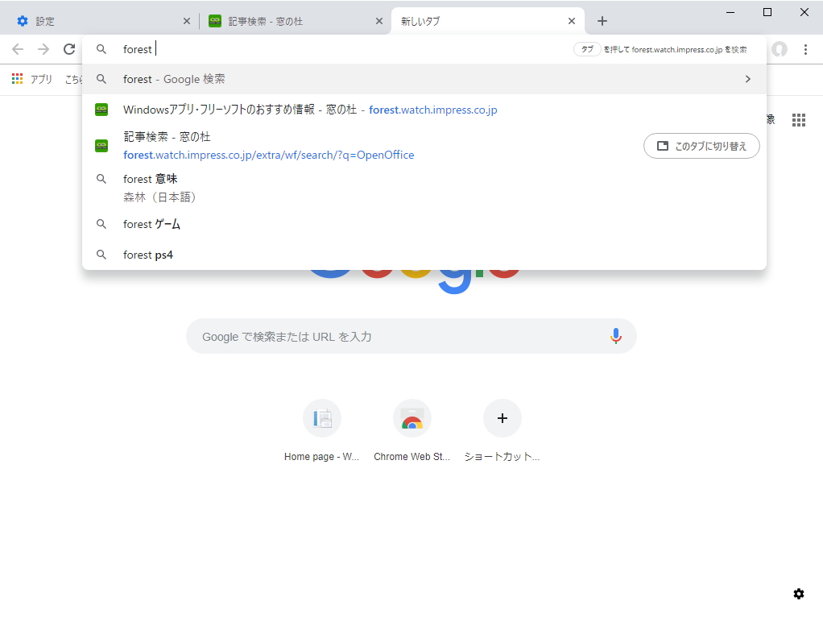Click the page reload icon

tap(69, 48)
